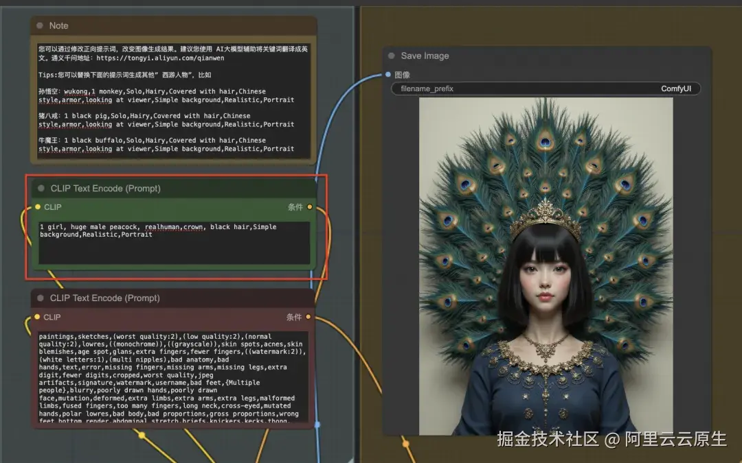Viewport: 742px width, 463px height.
Task: Click the negative prompt text box
Action: [173, 377]
